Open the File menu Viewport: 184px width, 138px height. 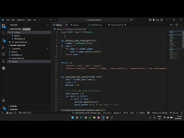coord(8,20)
